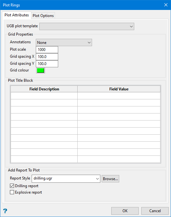Click the Field Value column header
Viewport: 171px width, 217px height.
(x=119, y=89)
